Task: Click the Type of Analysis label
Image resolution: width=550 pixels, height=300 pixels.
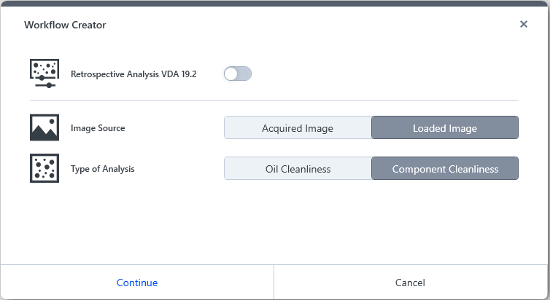Action: coord(102,169)
